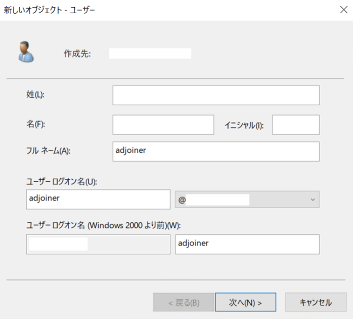Click the イニシャル(I): label
Image resolution: width=353 pixels, height=319 pixels.
(246, 125)
